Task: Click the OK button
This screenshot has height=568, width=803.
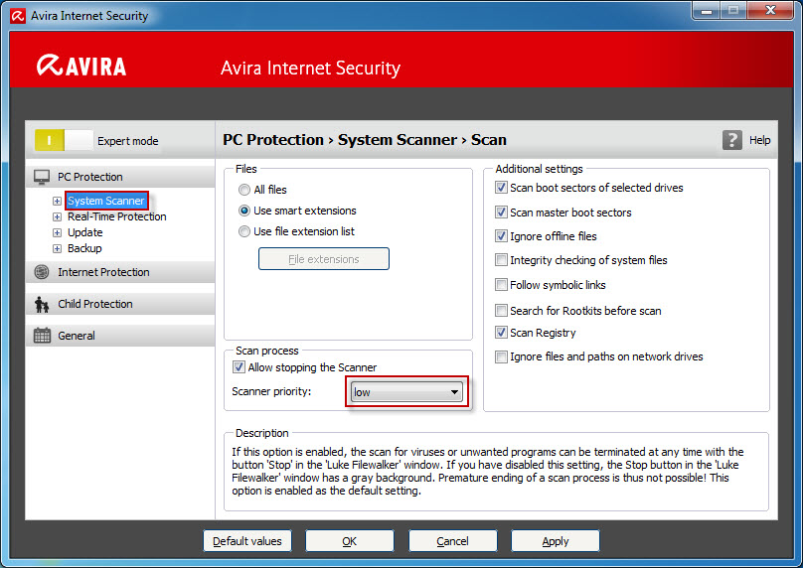Action: coord(350,541)
